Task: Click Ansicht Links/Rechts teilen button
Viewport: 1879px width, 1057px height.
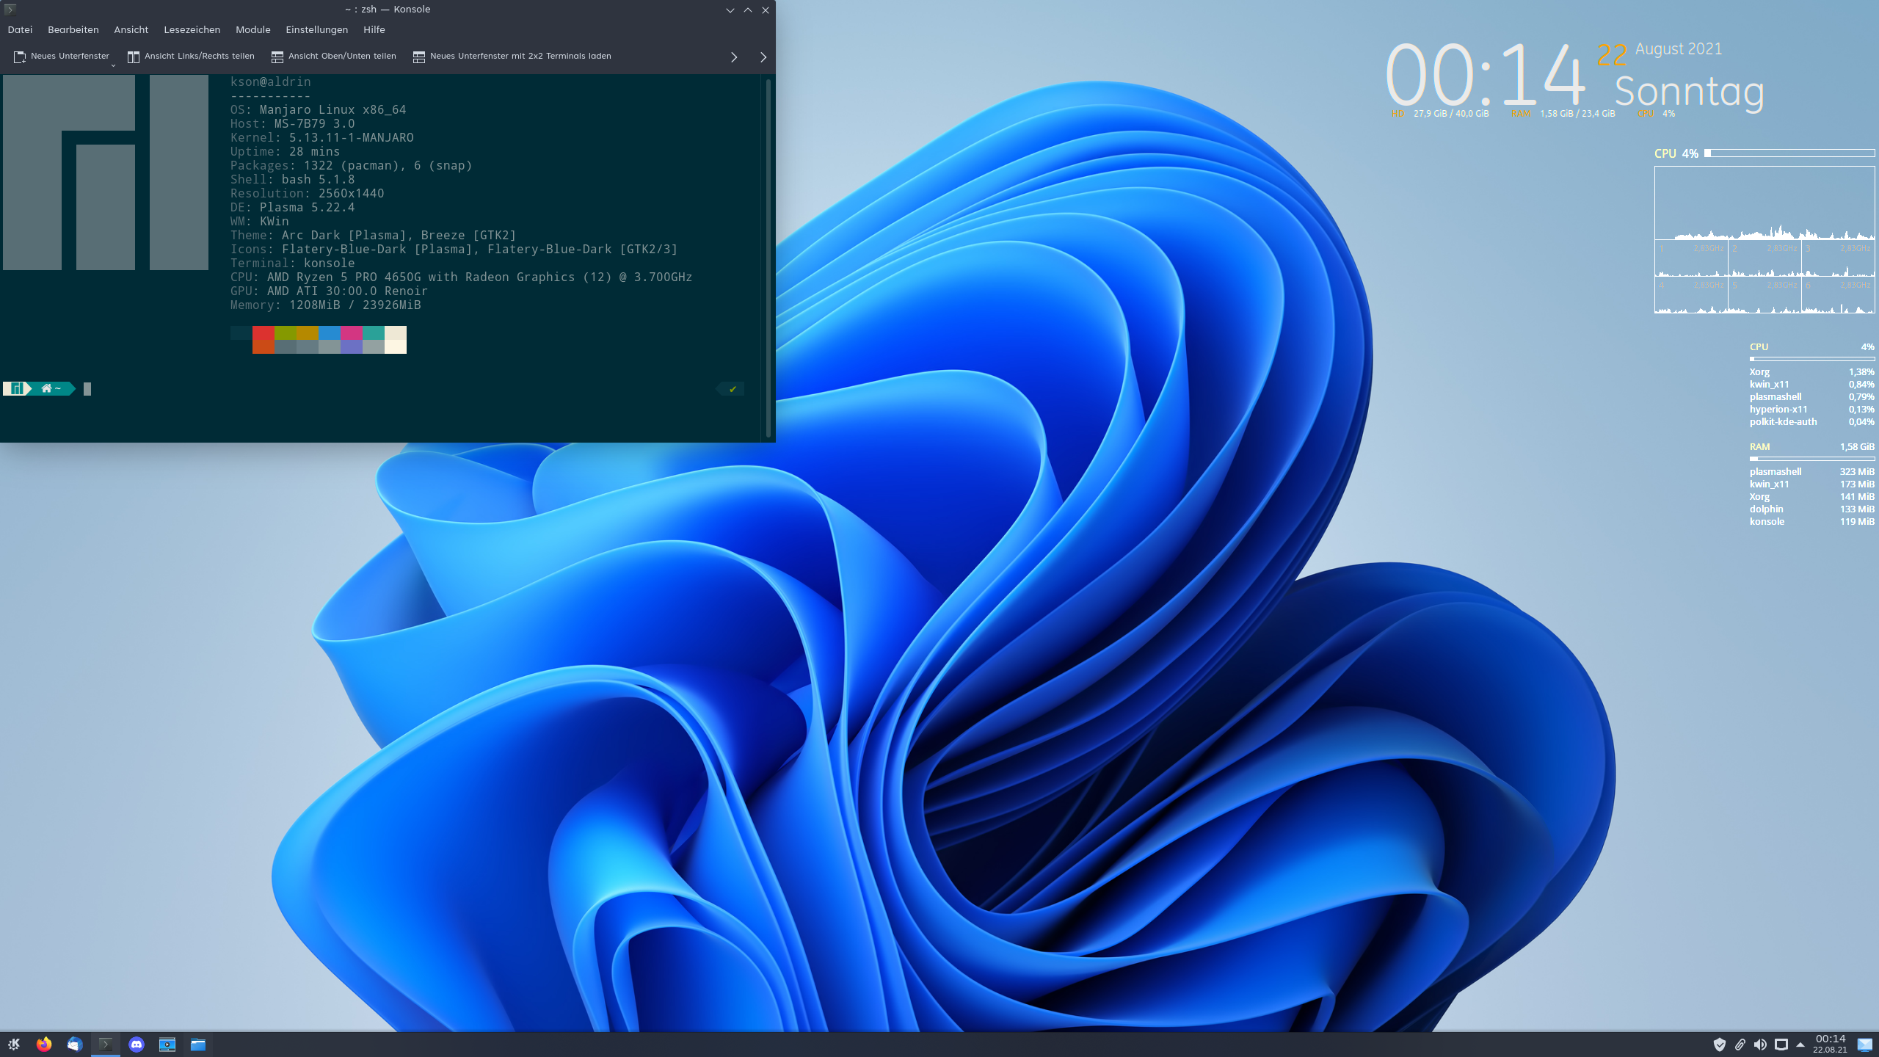Action: click(191, 57)
